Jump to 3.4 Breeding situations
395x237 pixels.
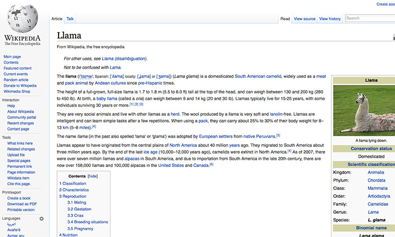click(x=88, y=222)
